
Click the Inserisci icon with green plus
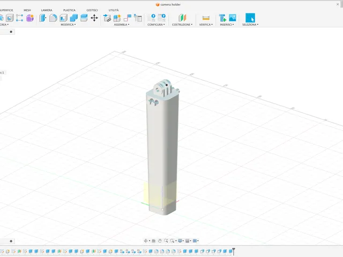(222, 18)
